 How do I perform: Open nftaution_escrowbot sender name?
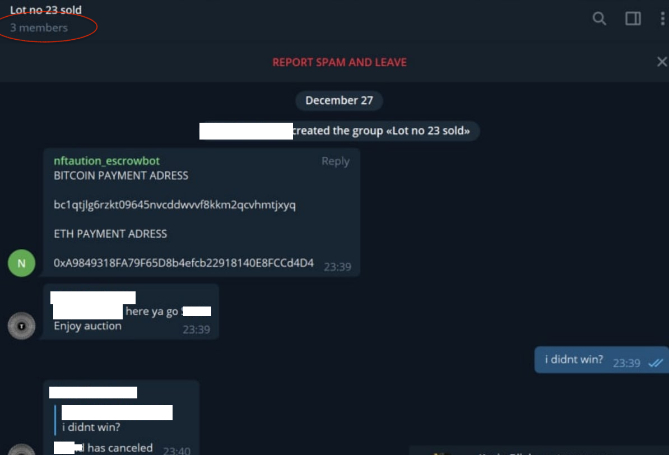[x=106, y=161]
